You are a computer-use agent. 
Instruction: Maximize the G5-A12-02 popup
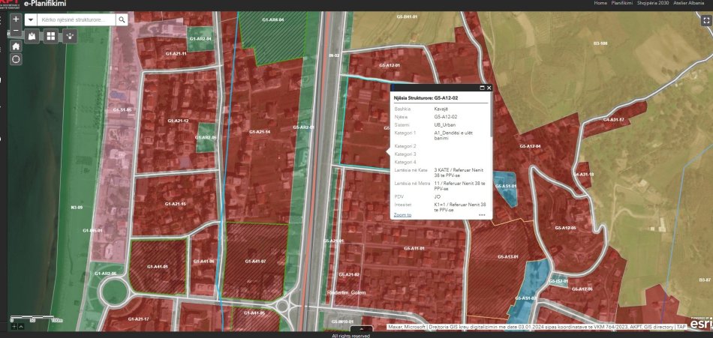tap(482, 88)
